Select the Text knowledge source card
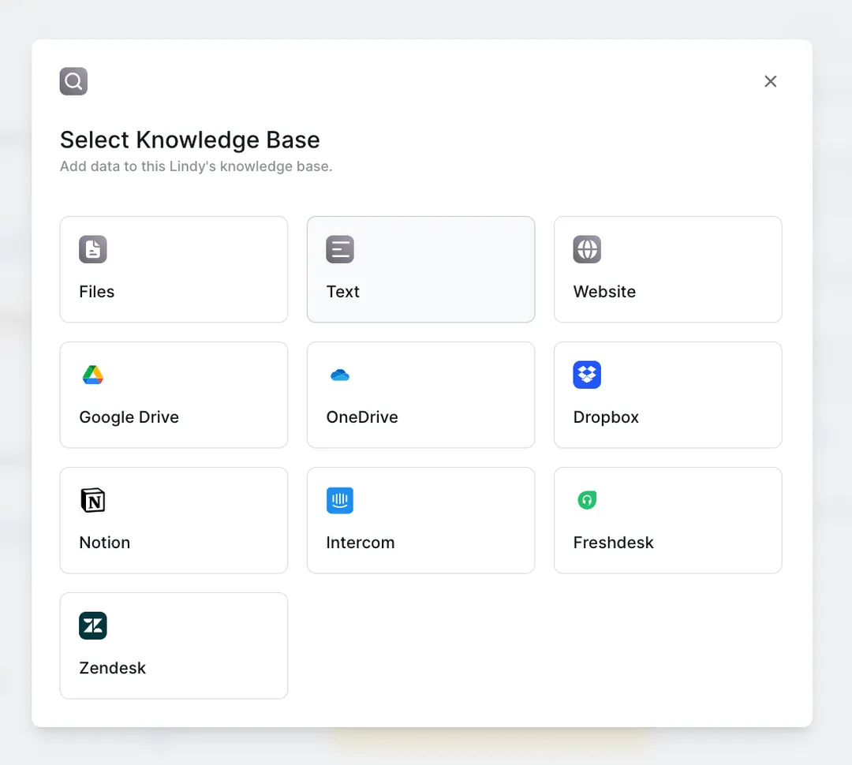This screenshot has width=852, height=765. pyautogui.click(x=421, y=270)
